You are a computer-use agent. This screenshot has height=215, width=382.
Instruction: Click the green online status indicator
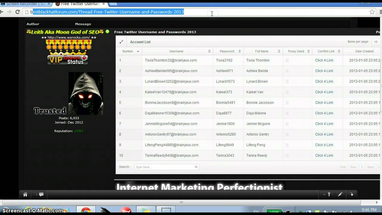pyautogui.click(x=107, y=32)
